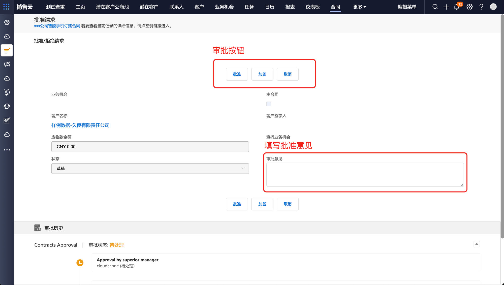This screenshot has width=504, height=285.
Task: Open the 状态 dropdown showing 草稿
Action: tap(150, 168)
